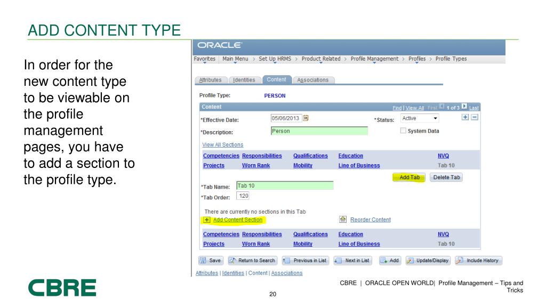Click the Add button in bottom toolbar
This screenshot has width=546, height=307.
coord(390,260)
